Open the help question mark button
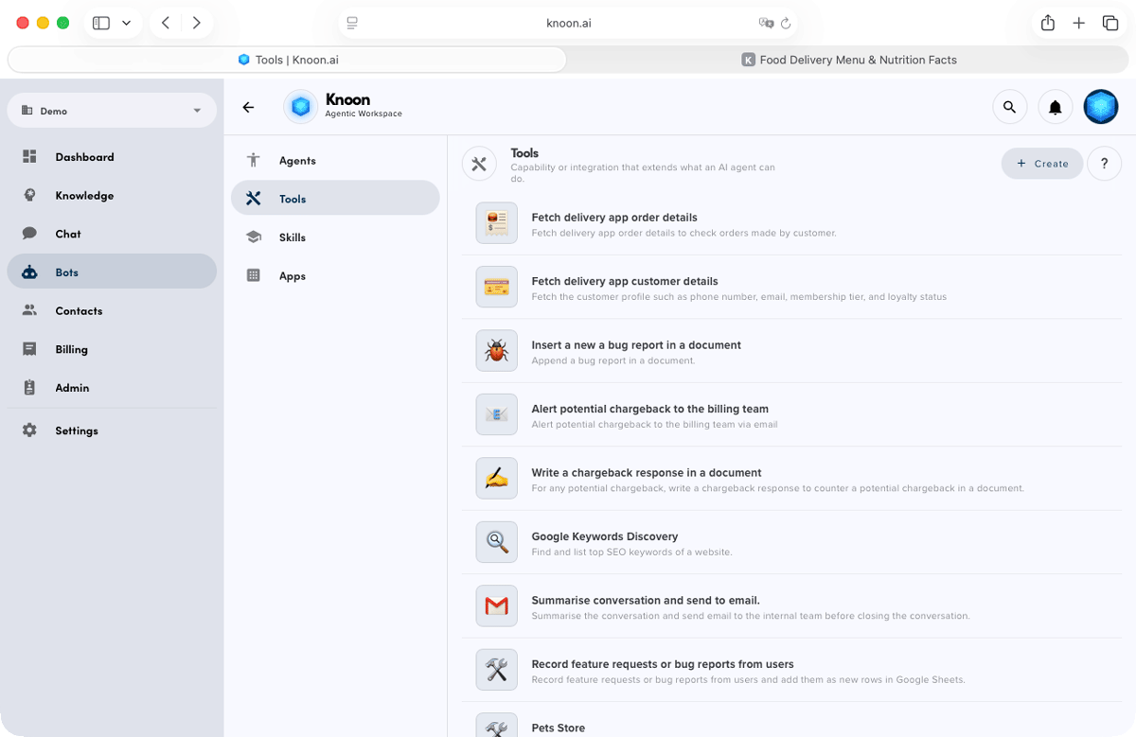Screen dimensions: 1136x737 [1104, 163]
